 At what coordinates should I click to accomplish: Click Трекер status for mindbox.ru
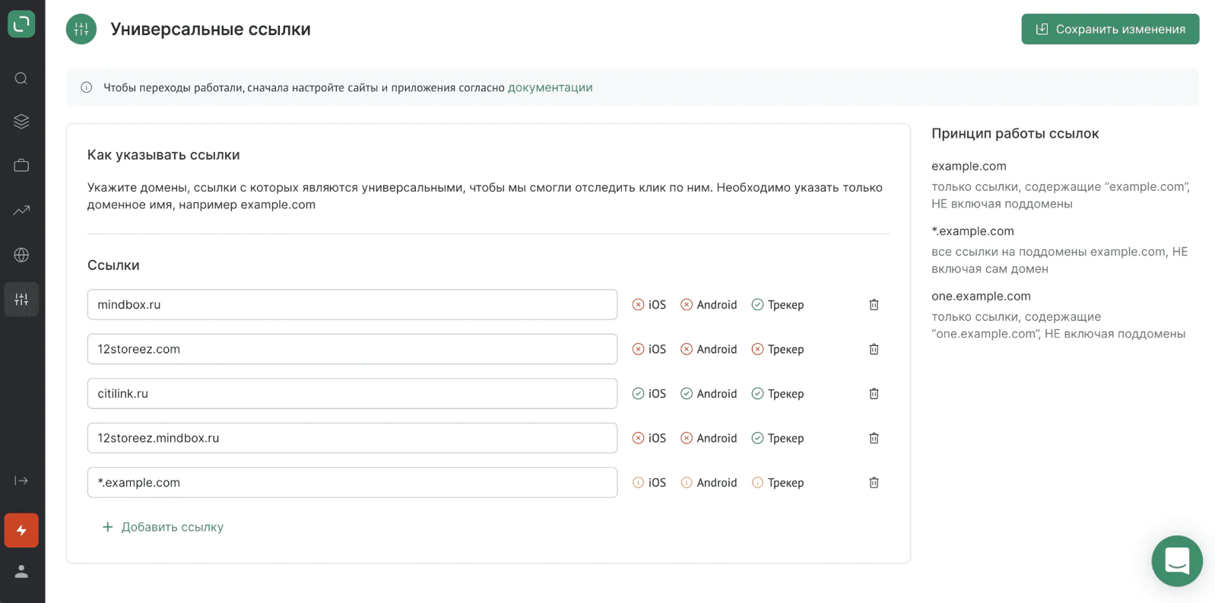[x=778, y=305]
